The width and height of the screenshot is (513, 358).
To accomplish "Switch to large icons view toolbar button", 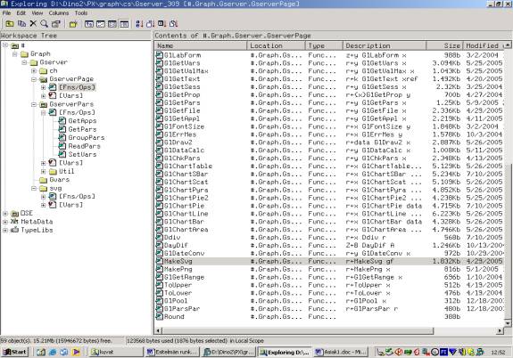I will click(x=89, y=23).
